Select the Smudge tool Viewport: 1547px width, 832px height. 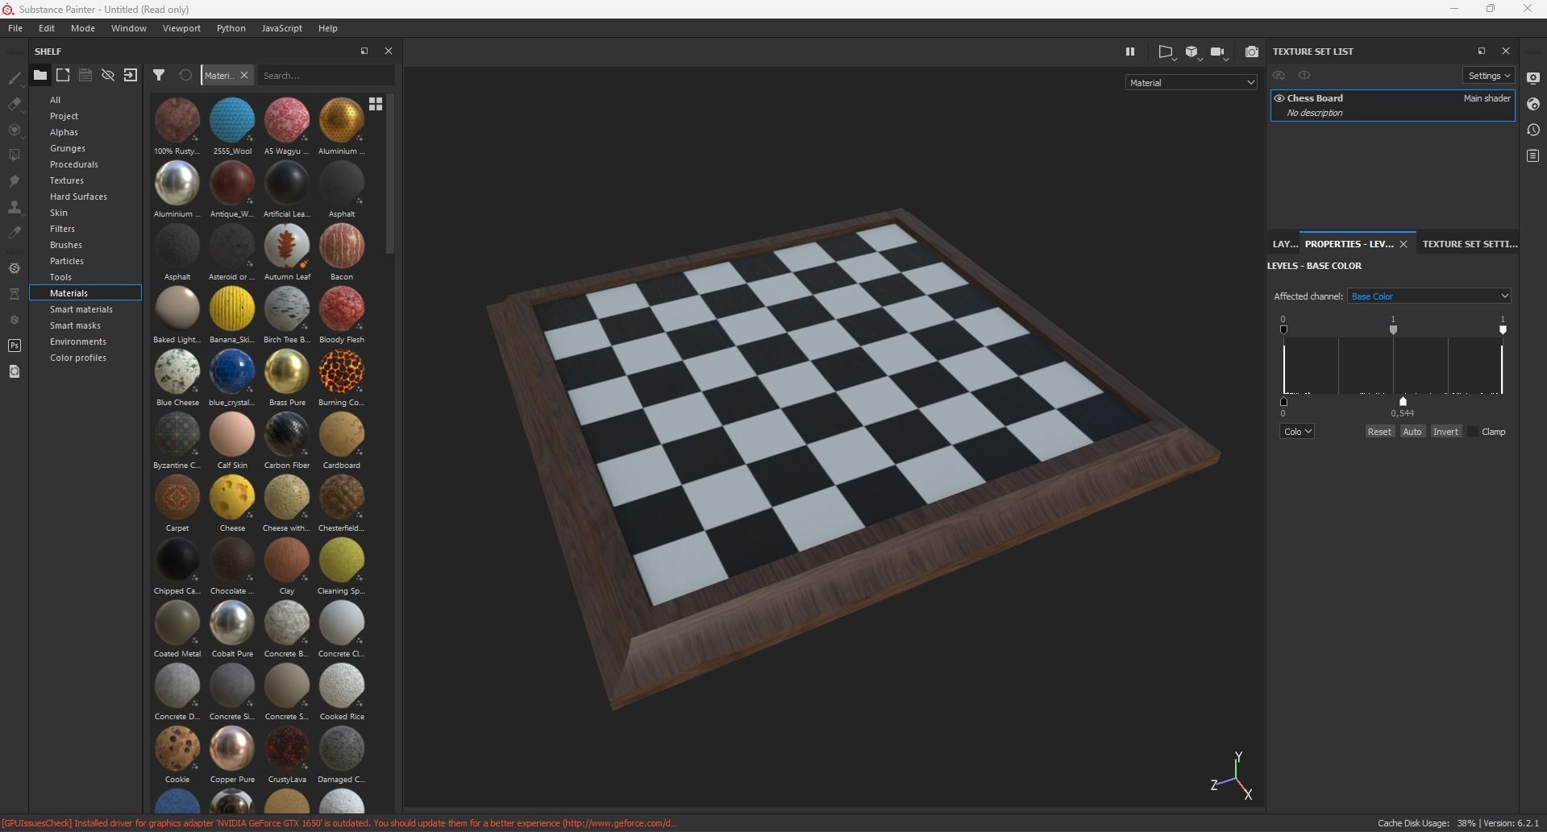point(14,181)
